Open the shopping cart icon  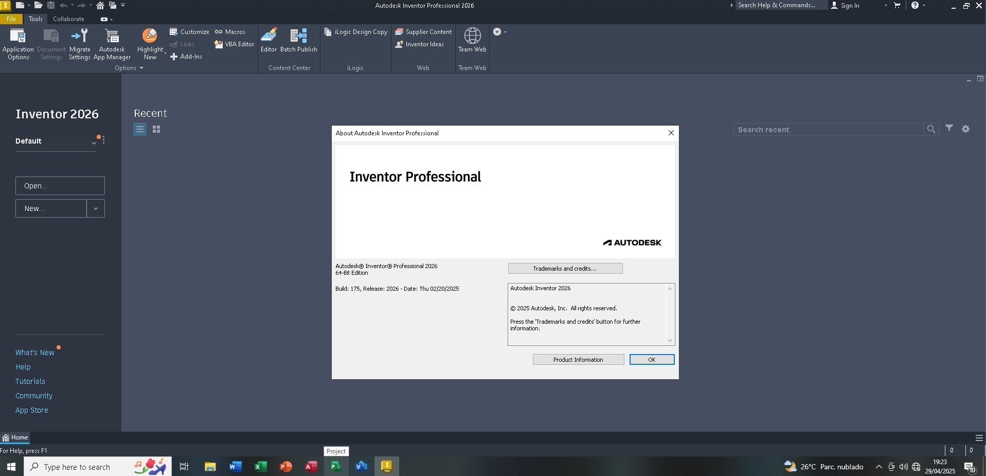point(897,5)
